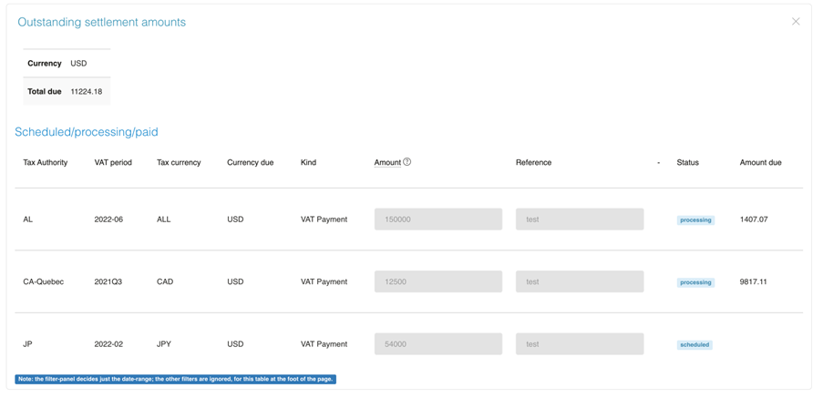Image resolution: width=823 pixels, height=398 pixels.
Task: Click the USD currency due in JP row
Action: (235, 344)
